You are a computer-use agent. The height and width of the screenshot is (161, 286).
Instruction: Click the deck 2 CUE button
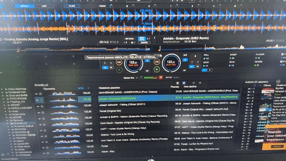[x=157, y=62]
